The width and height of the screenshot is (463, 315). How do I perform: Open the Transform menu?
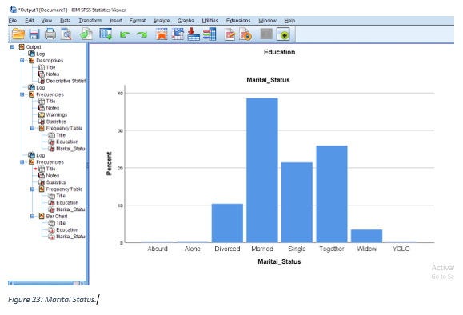[90, 20]
